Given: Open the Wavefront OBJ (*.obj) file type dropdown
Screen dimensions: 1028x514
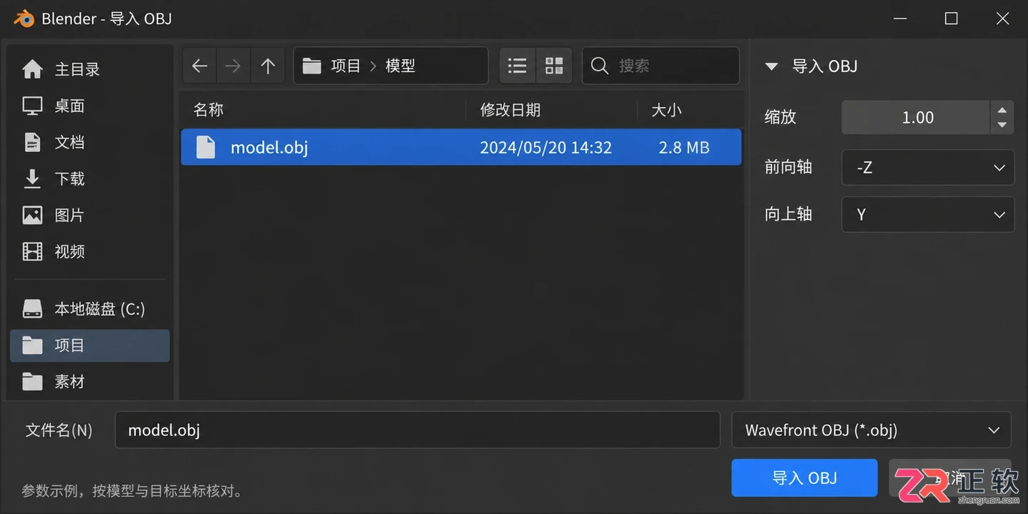Looking at the screenshot, I should click(871, 430).
